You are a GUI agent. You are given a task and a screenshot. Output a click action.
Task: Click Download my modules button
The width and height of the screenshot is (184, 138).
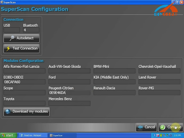[x=26, y=112]
